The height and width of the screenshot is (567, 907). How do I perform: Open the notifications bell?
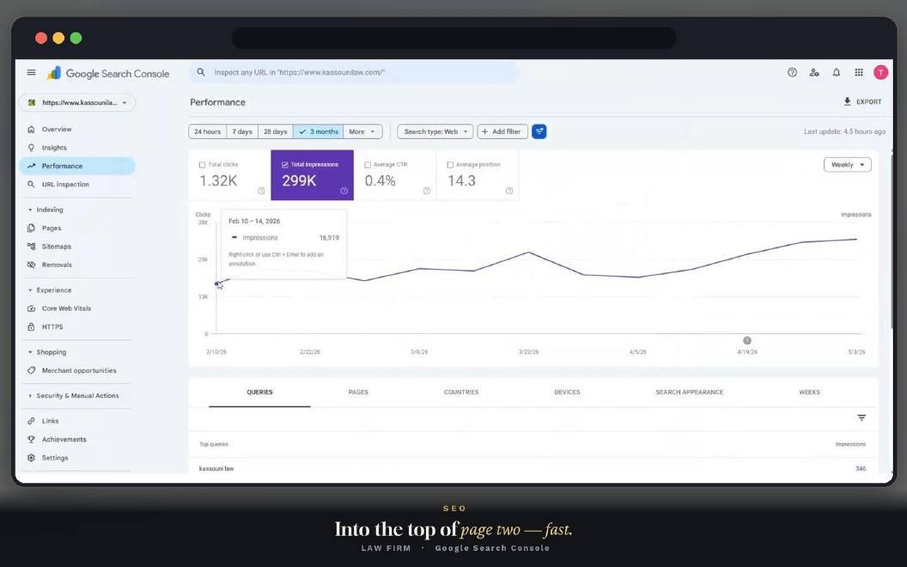point(836,72)
